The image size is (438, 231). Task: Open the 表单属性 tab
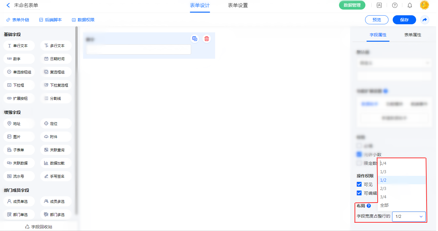coord(412,35)
